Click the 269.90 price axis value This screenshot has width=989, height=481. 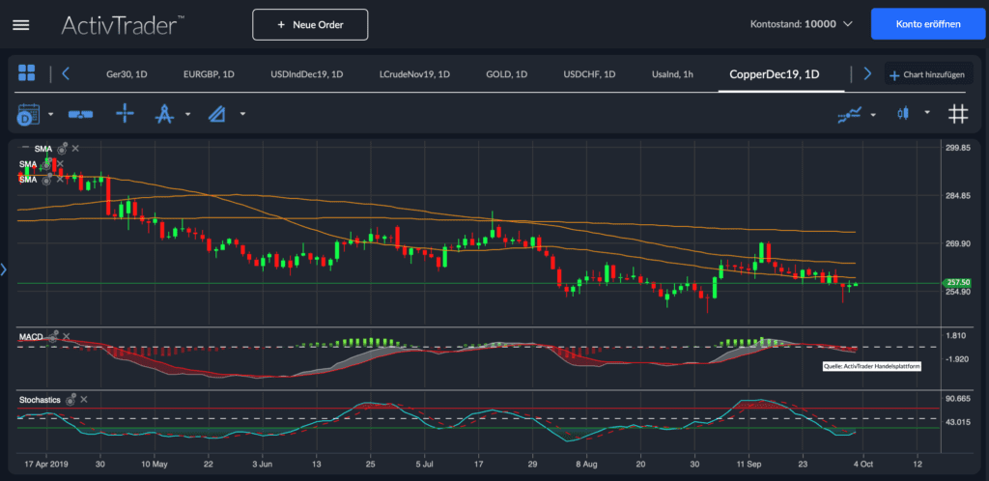(x=957, y=244)
